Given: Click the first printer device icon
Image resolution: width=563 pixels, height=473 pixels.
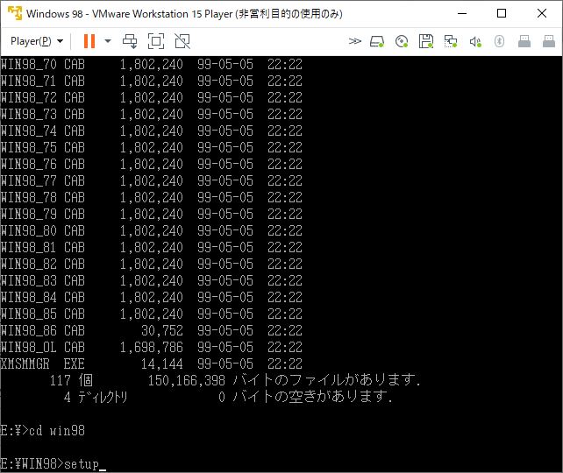Looking at the screenshot, I should 524,41.
